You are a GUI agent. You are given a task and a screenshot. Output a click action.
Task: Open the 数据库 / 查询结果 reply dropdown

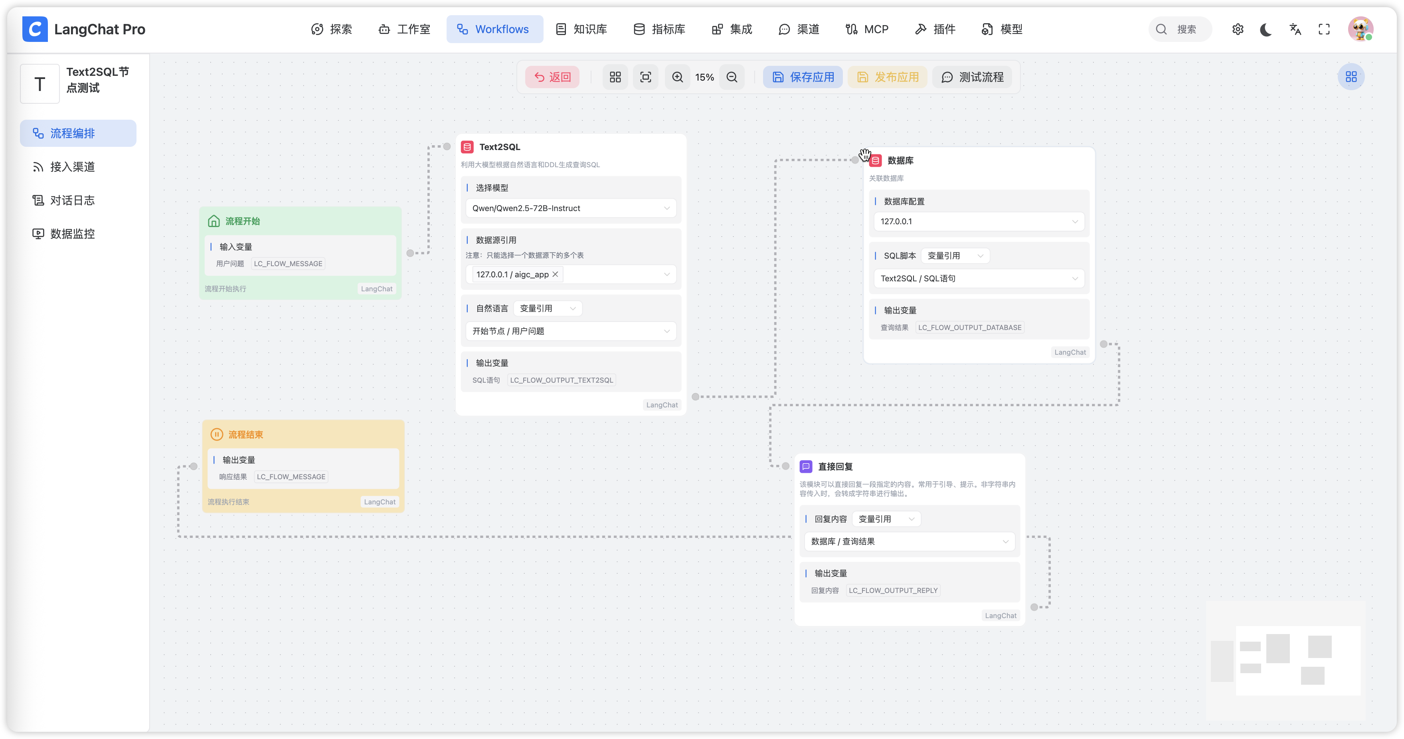[x=909, y=541]
